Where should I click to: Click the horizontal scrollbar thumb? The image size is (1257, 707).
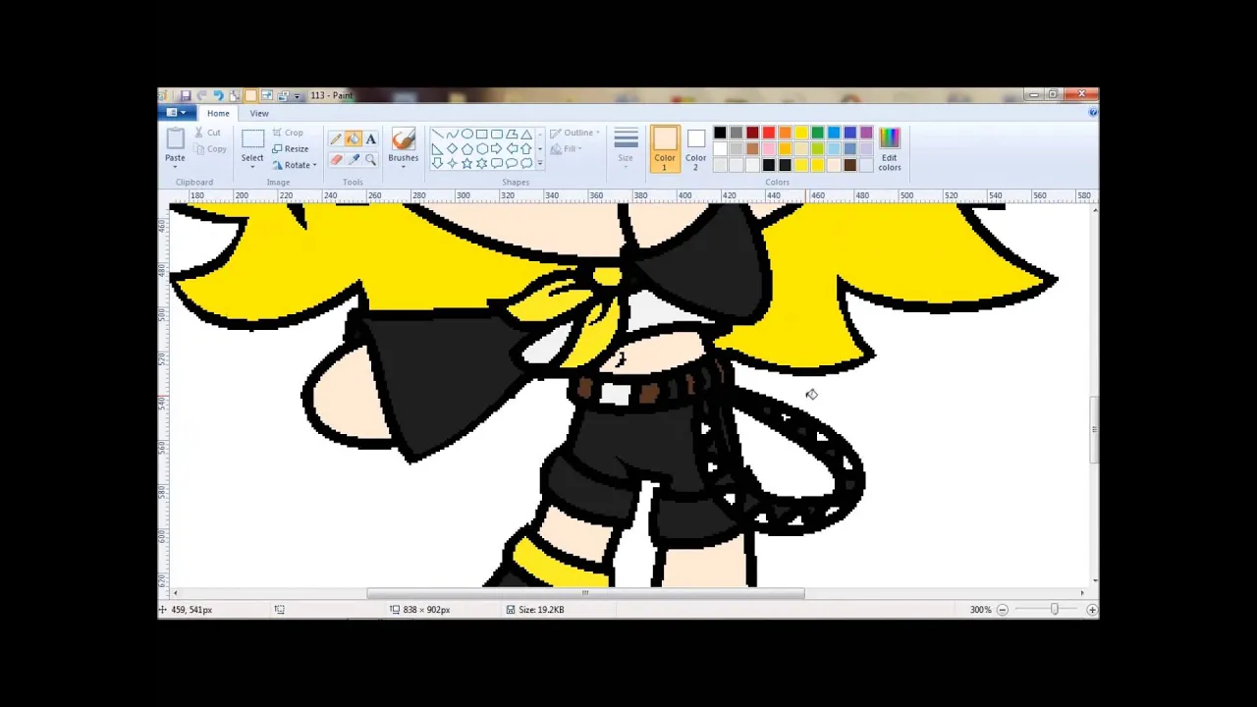(x=585, y=593)
